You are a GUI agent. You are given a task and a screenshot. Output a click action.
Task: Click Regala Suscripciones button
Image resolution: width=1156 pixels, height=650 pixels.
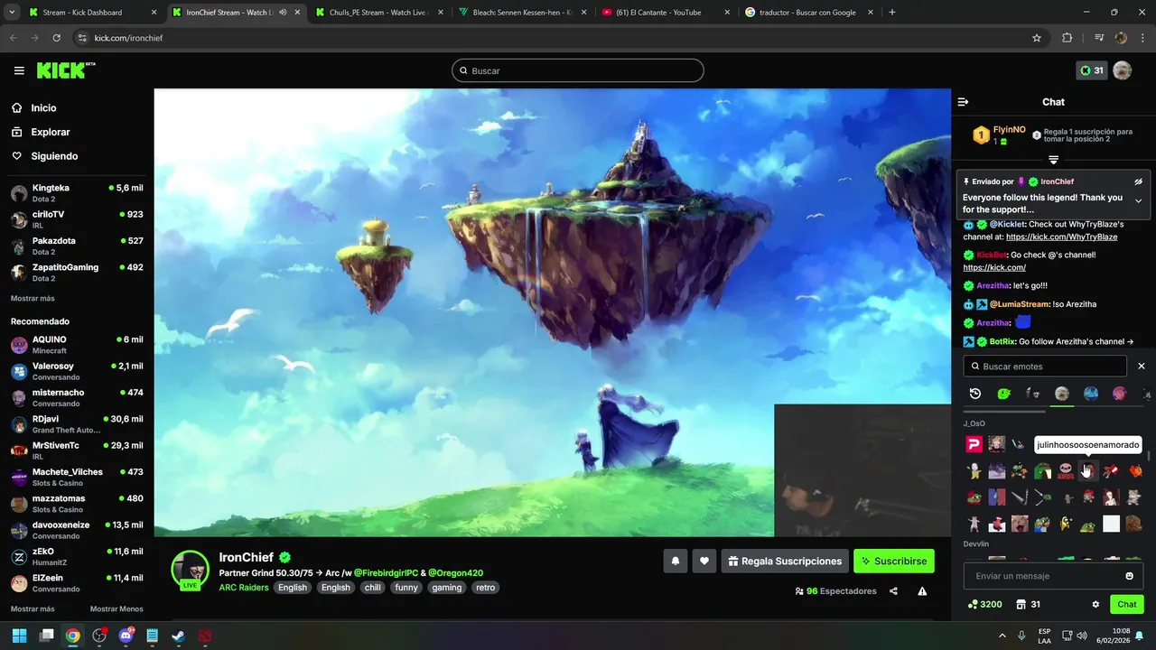pos(785,561)
